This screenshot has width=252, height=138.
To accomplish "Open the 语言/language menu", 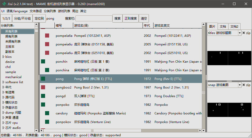I will [17, 11].
